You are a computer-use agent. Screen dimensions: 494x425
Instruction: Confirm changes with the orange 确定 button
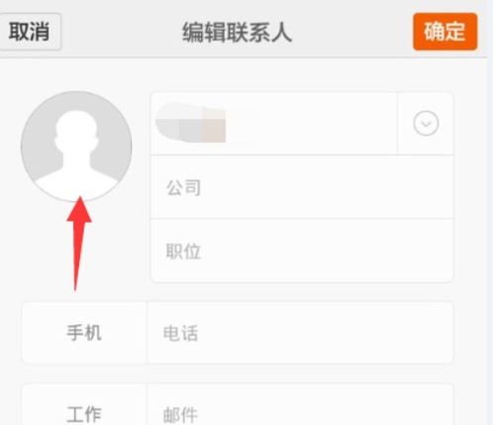pos(445,32)
